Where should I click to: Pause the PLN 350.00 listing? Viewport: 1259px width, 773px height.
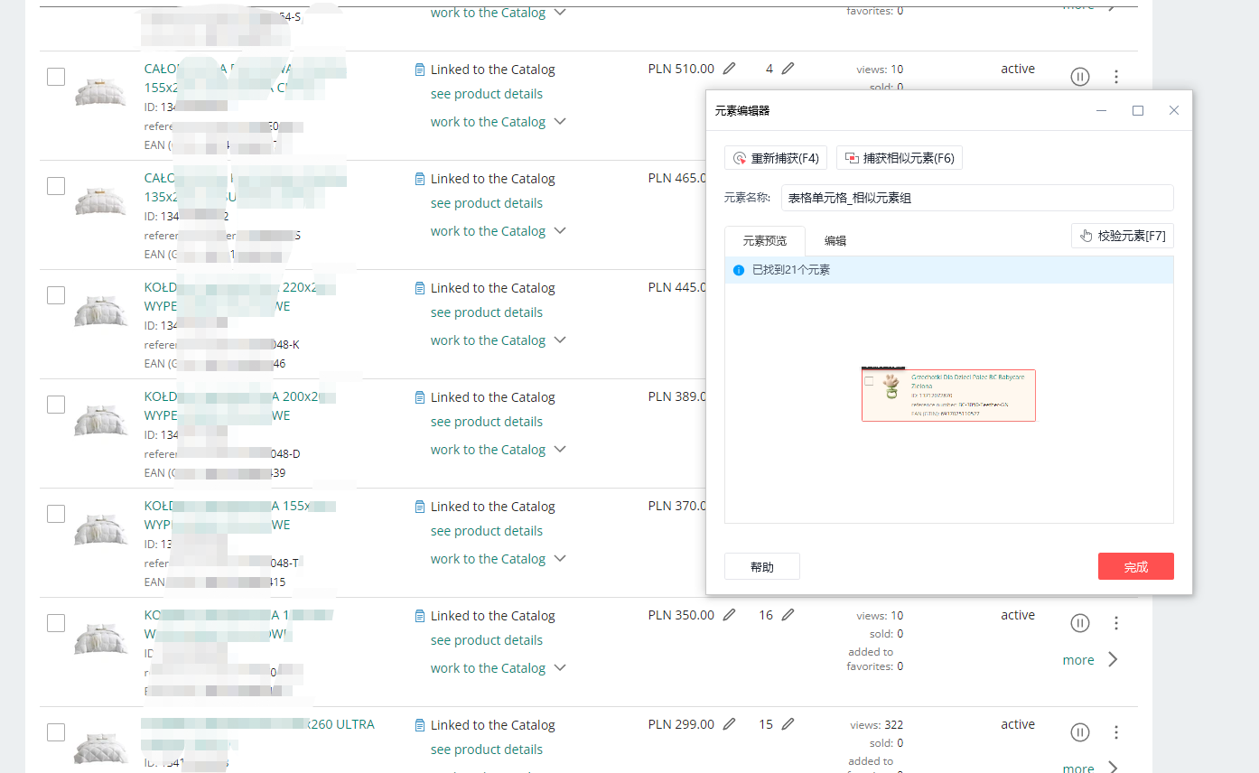tap(1080, 623)
